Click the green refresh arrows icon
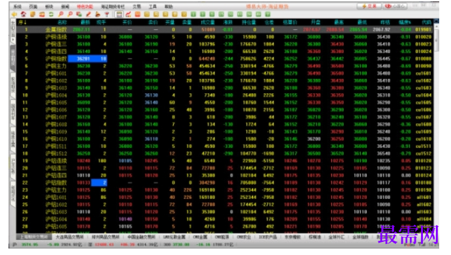 (x=51, y=14)
